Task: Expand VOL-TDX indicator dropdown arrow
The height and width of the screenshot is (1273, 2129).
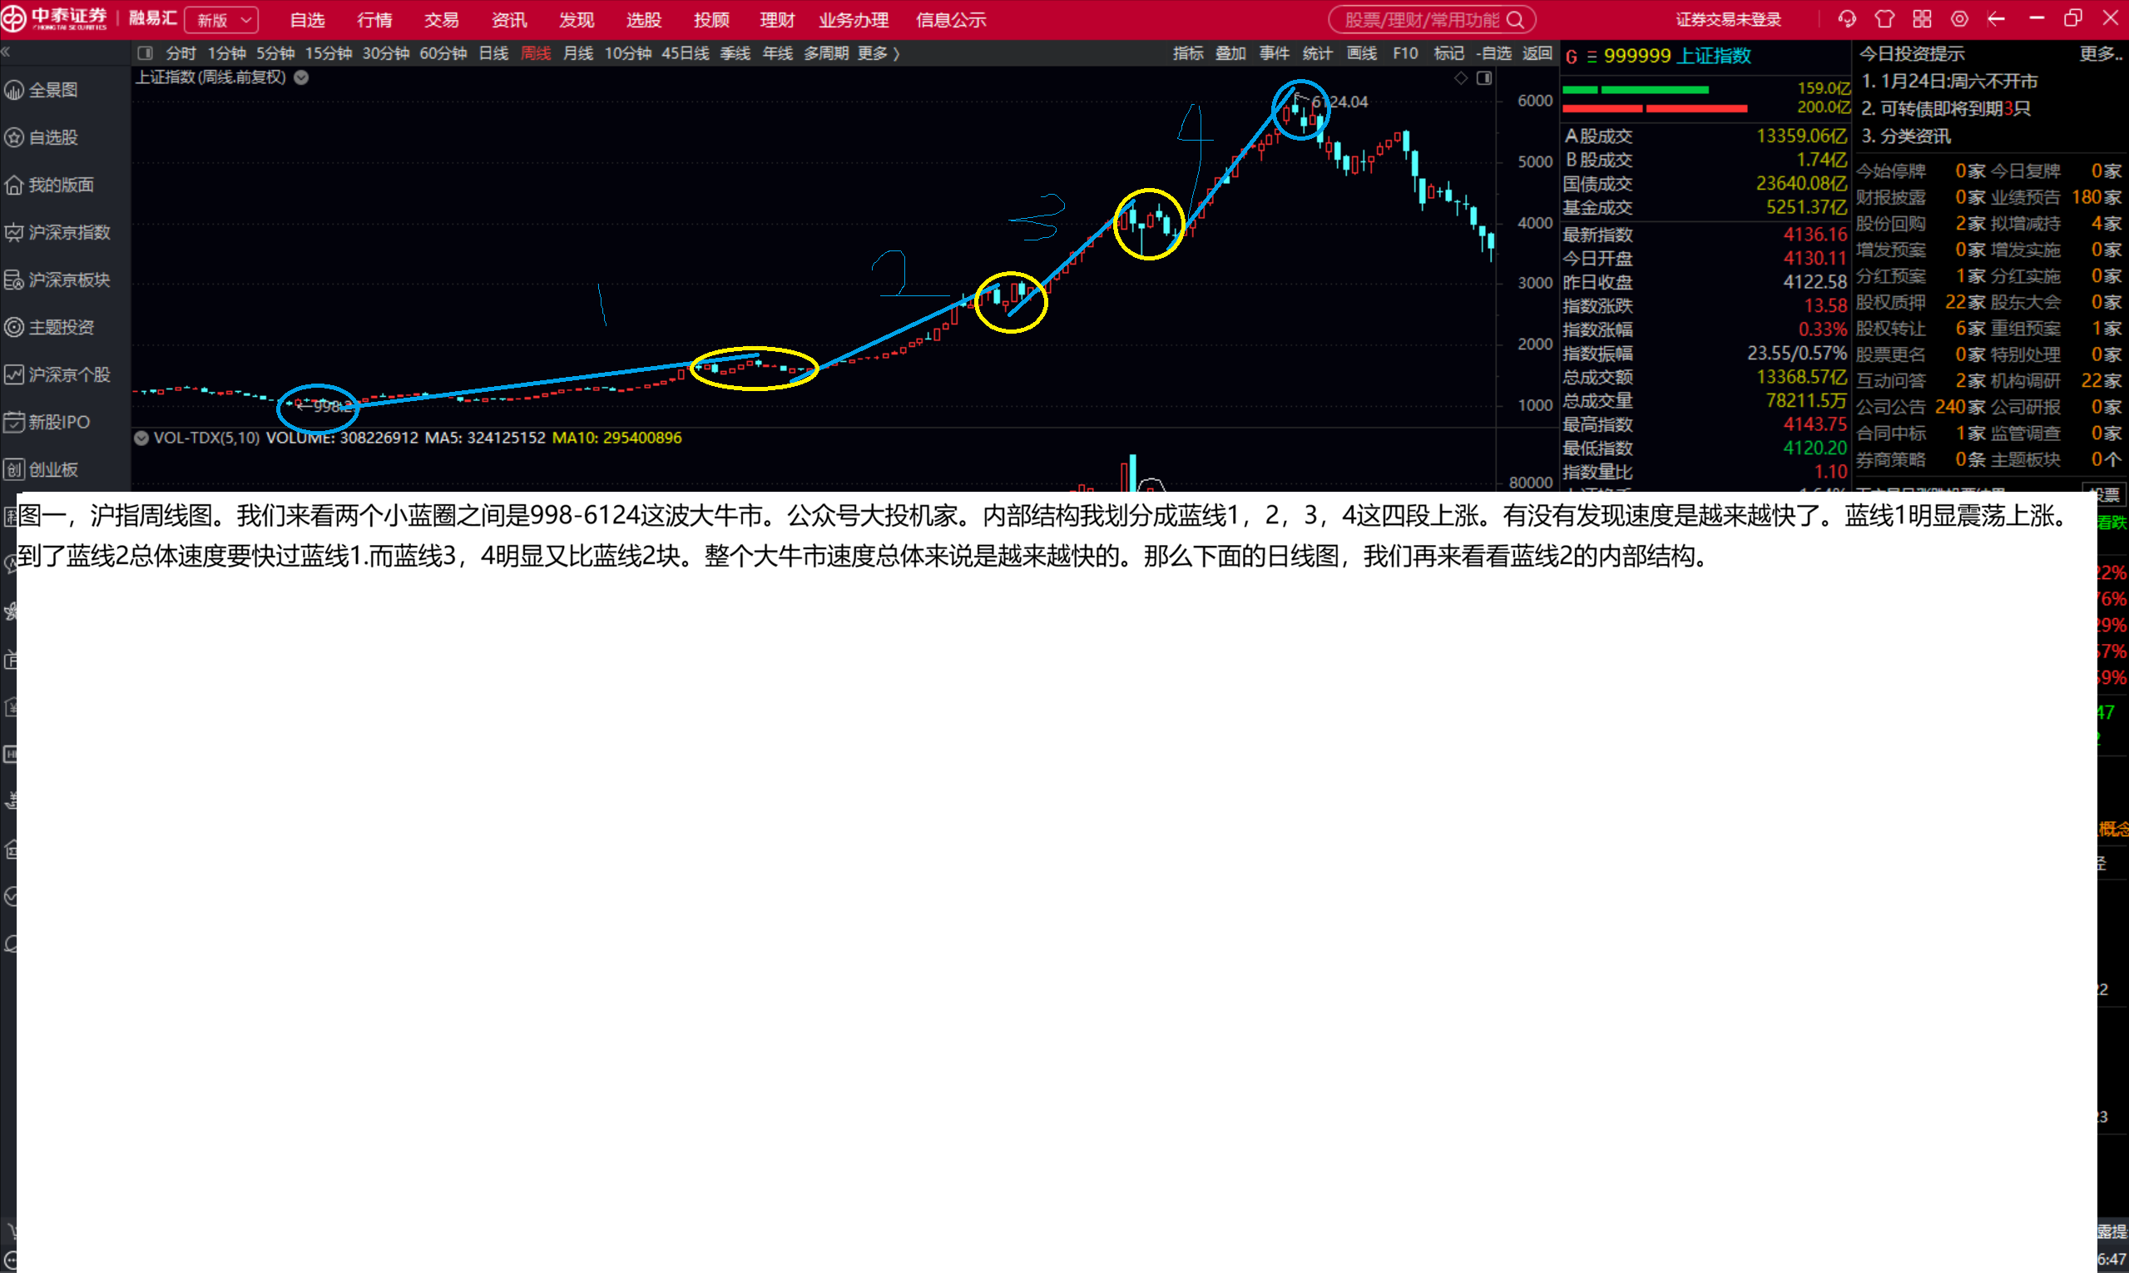Action: (141, 438)
